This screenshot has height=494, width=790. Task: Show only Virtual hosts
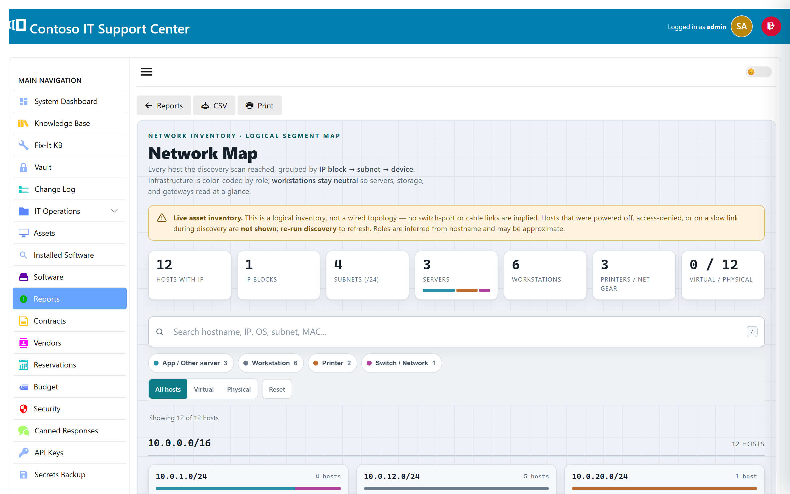tap(204, 389)
